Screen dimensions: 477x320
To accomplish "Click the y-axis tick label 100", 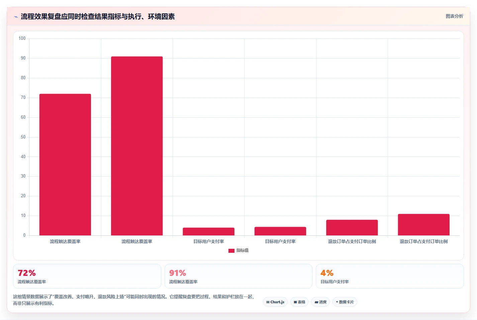I will click(x=22, y=38).
